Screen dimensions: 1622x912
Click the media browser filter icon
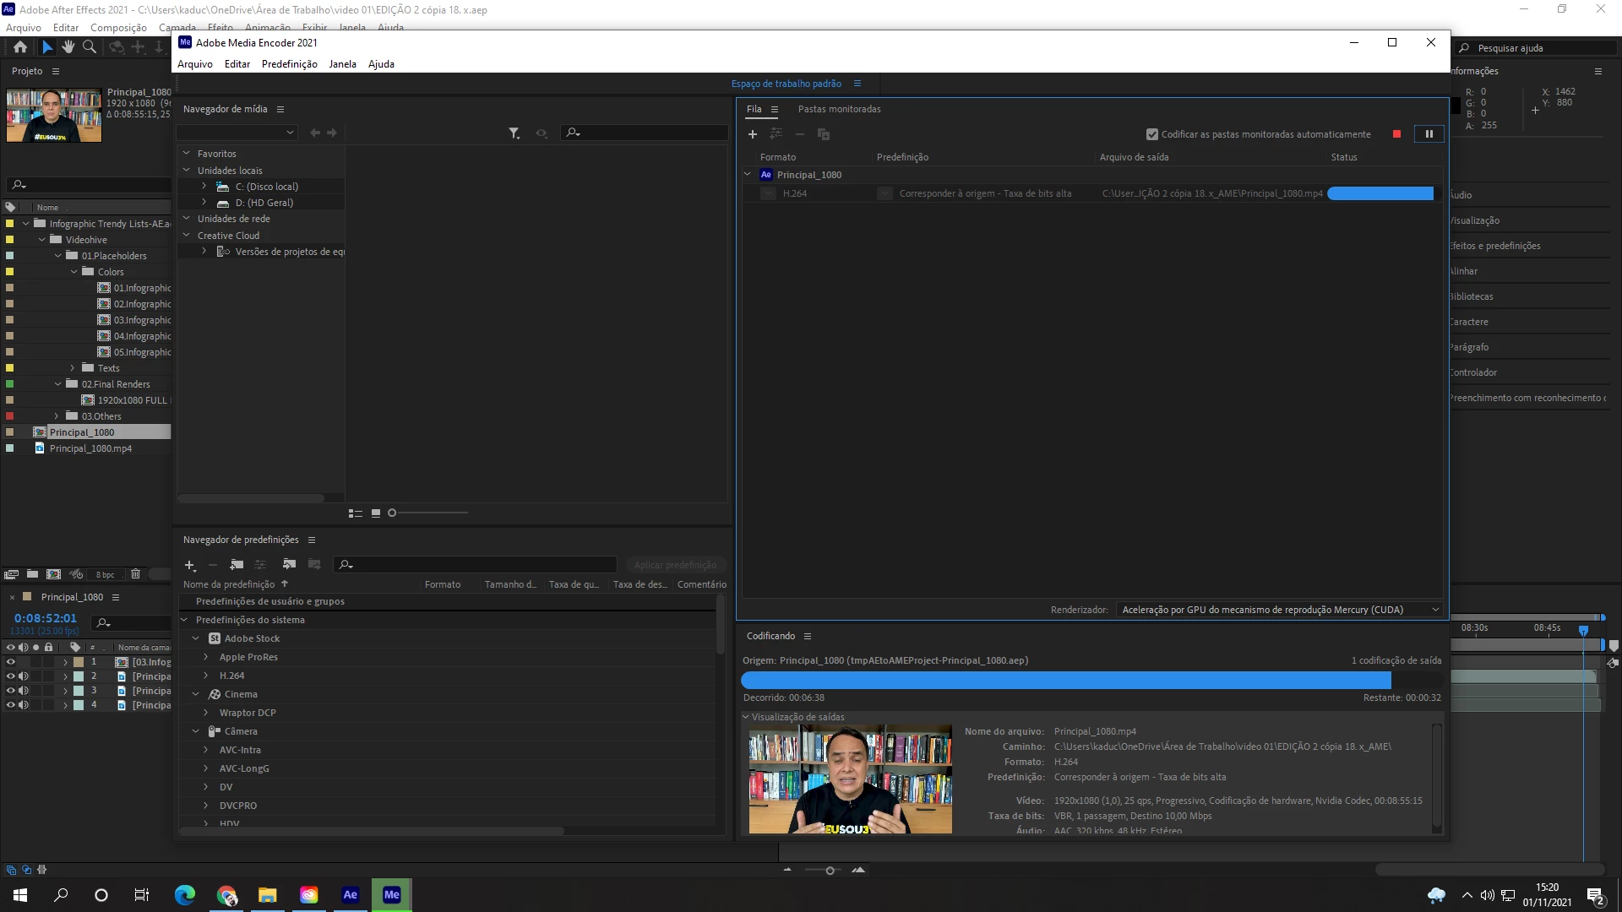pos(514,133)
